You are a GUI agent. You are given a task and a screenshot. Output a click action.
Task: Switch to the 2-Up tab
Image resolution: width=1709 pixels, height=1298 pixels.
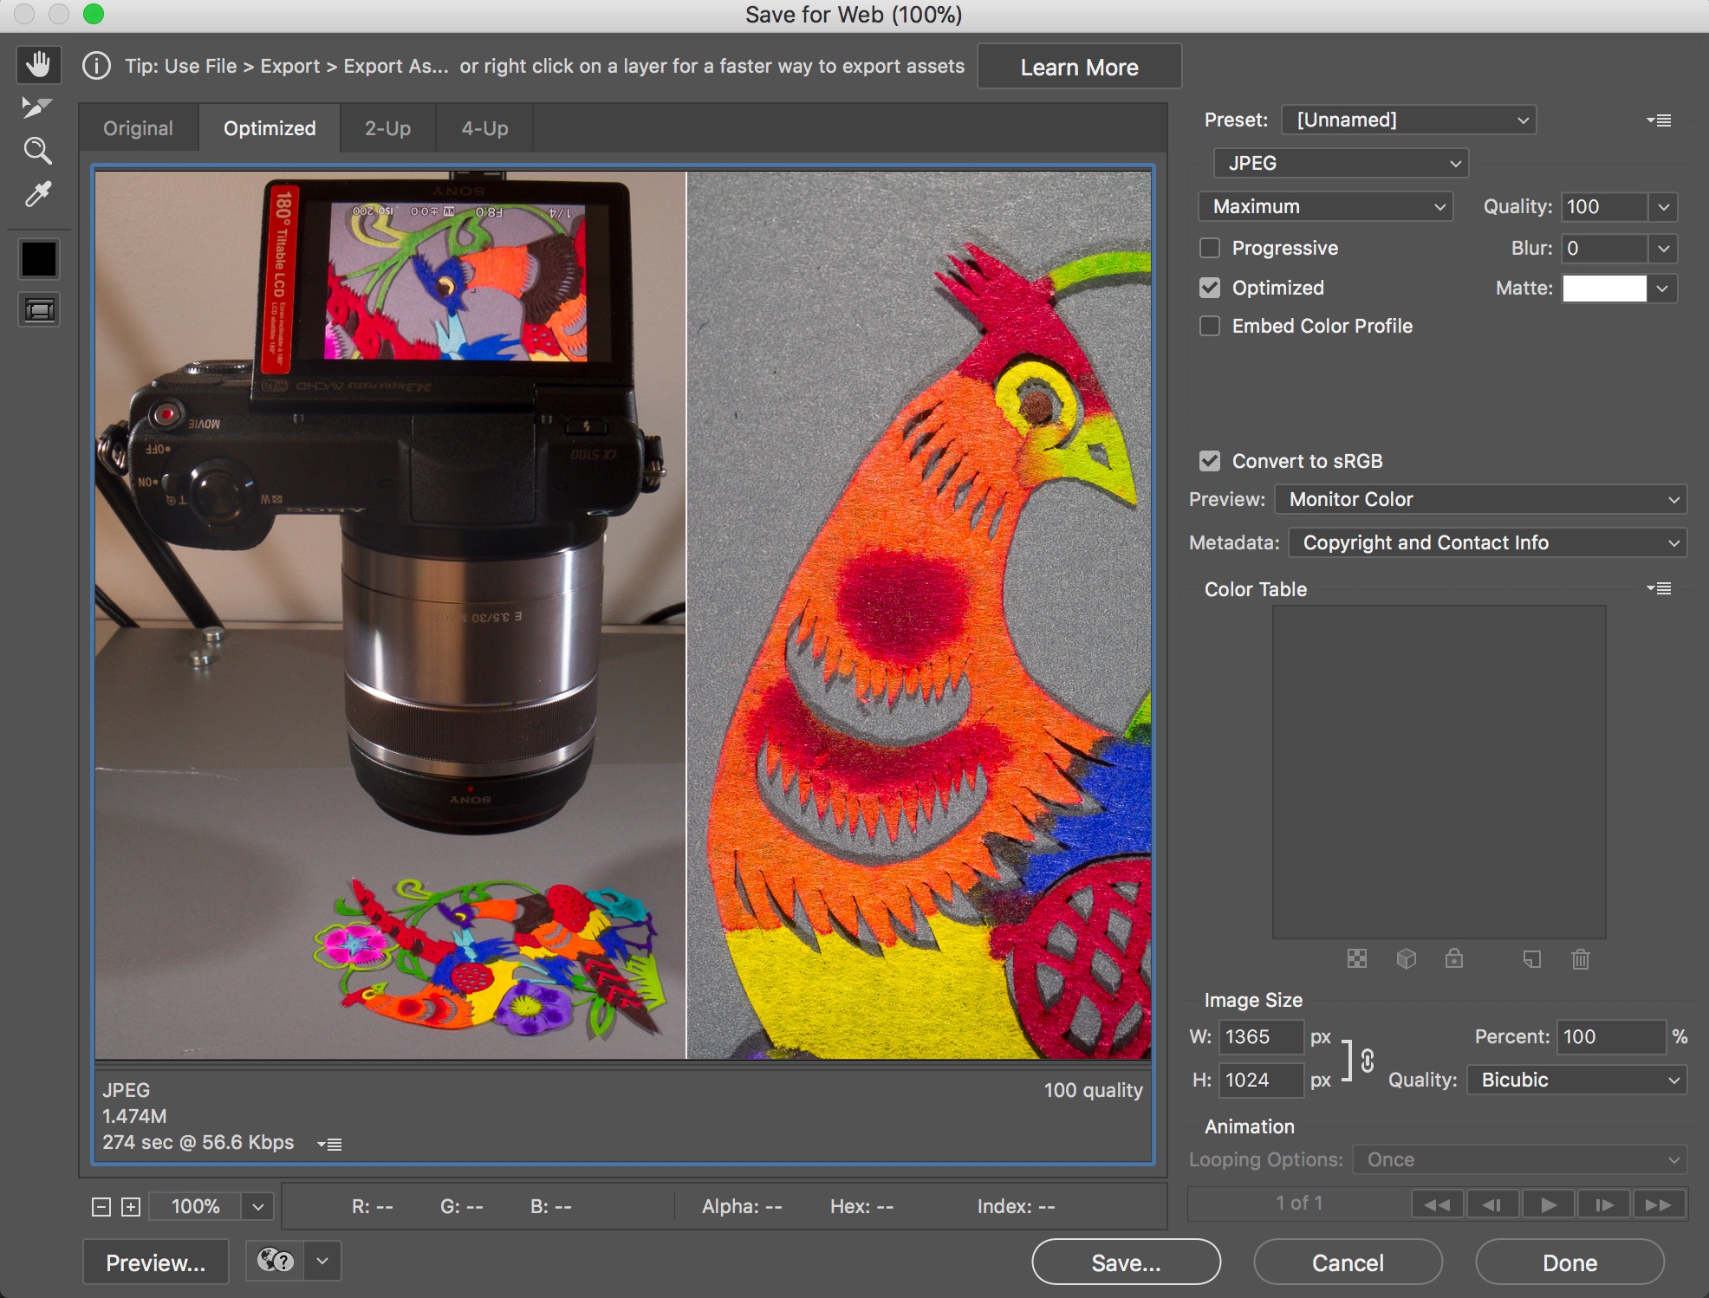click(x=387, y=127)
